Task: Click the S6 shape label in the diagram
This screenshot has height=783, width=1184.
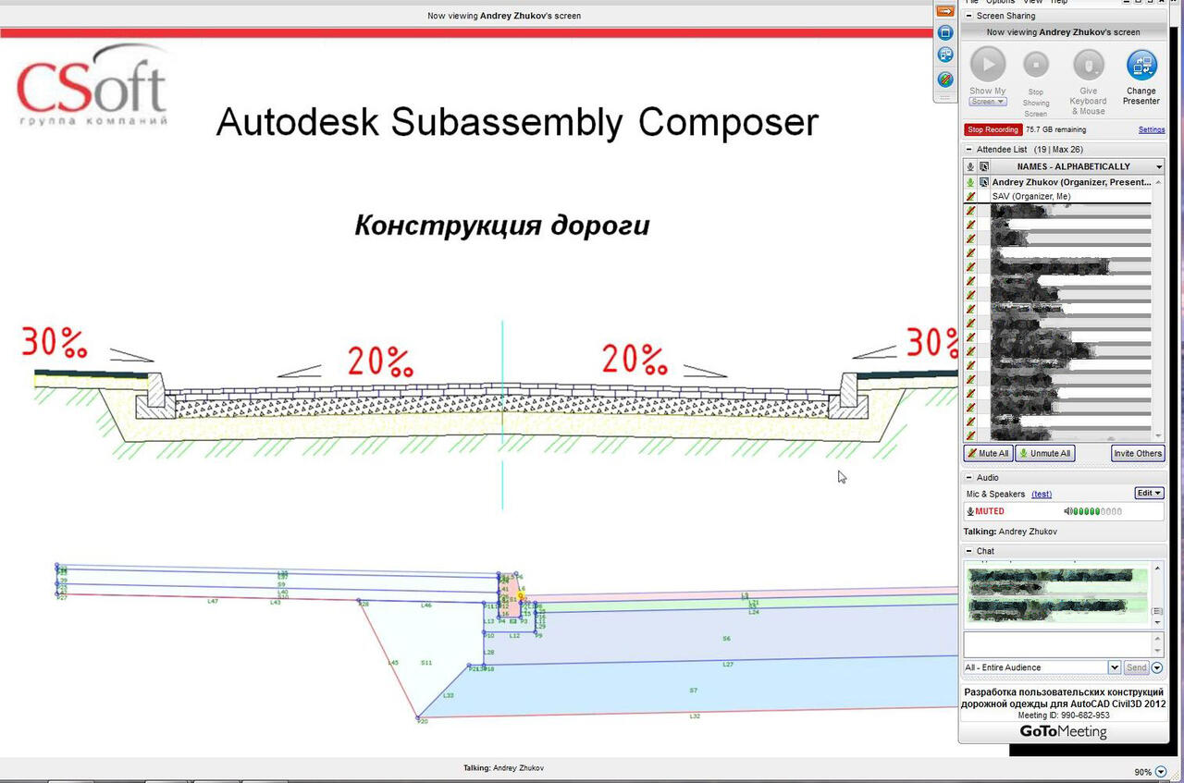Action: (726, 639)
